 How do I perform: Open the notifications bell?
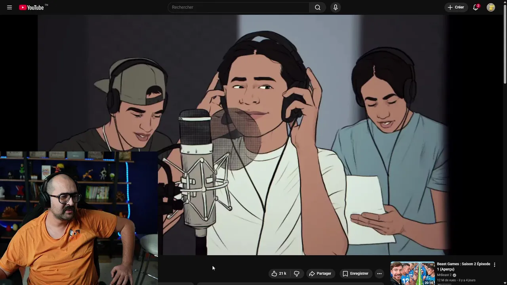point(476,7)
